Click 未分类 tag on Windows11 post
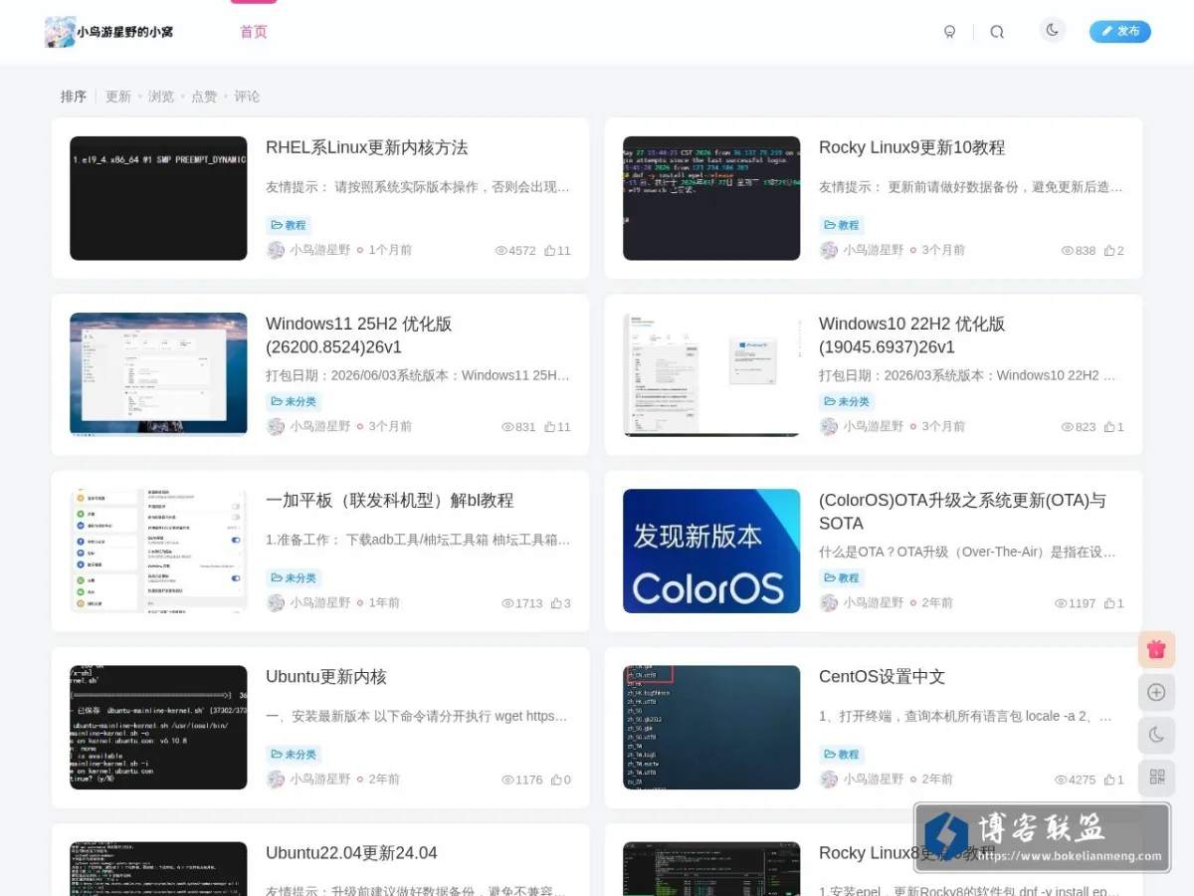The width and height of the screenshot is (1194, 896). [x=294, y=401]
